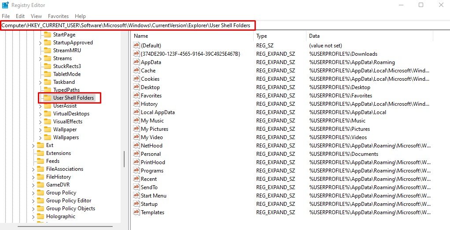Click the %USERPROFILE%\Documents data cell
This screenshot has width=450, height=230.
click(x=343, y=154)
